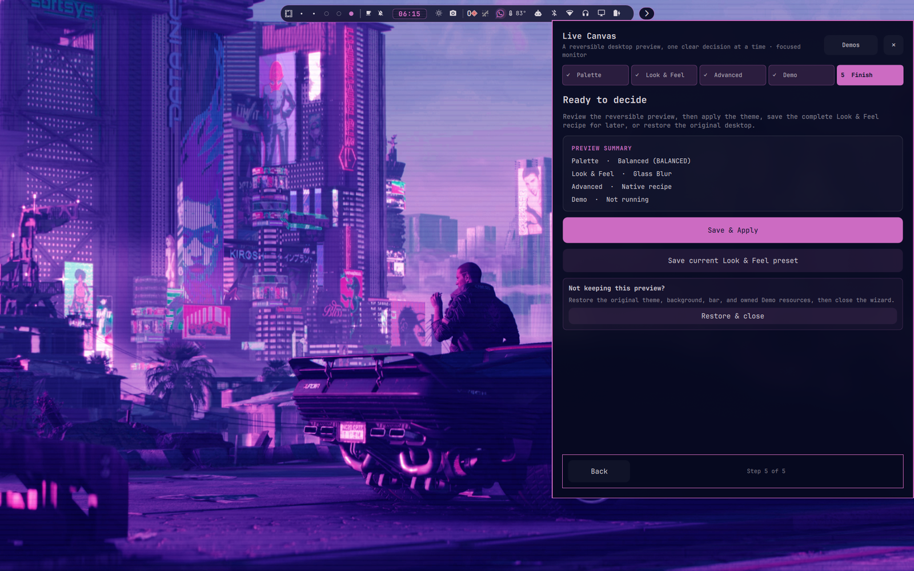Click the 'Live Canvas' title

pos(589,36)
